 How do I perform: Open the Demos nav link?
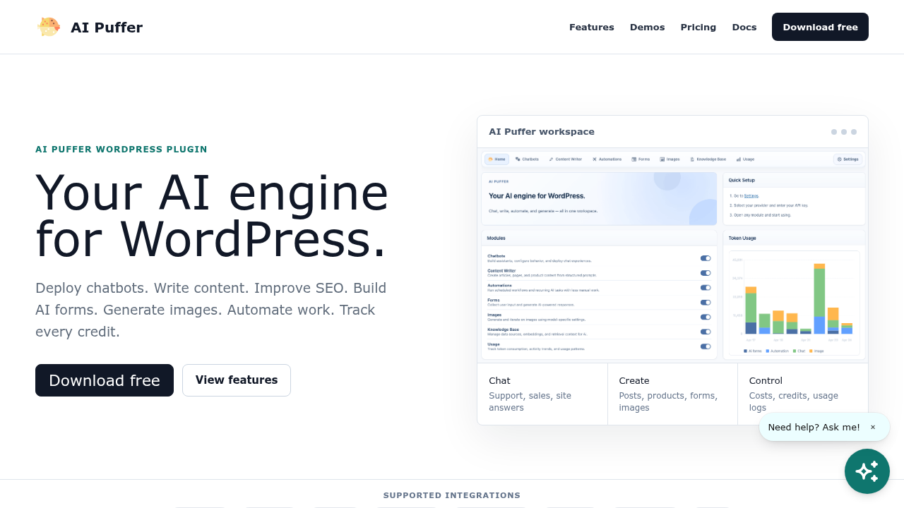click(x=647, y=27)
